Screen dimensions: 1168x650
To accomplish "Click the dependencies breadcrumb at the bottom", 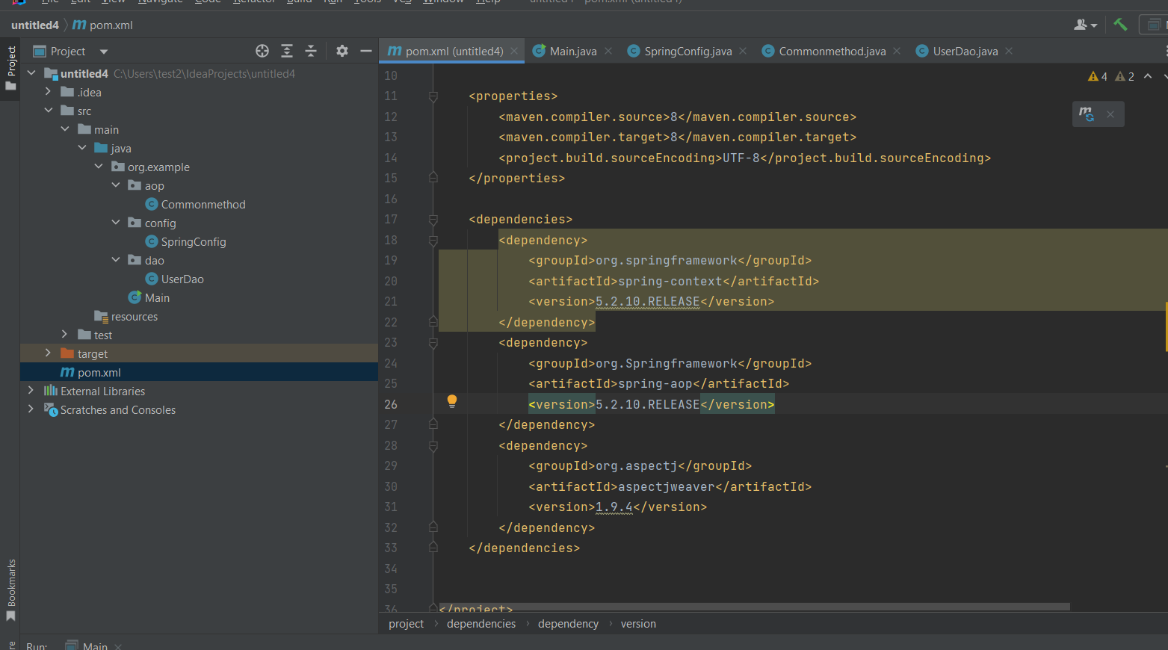I will [481, 624].
